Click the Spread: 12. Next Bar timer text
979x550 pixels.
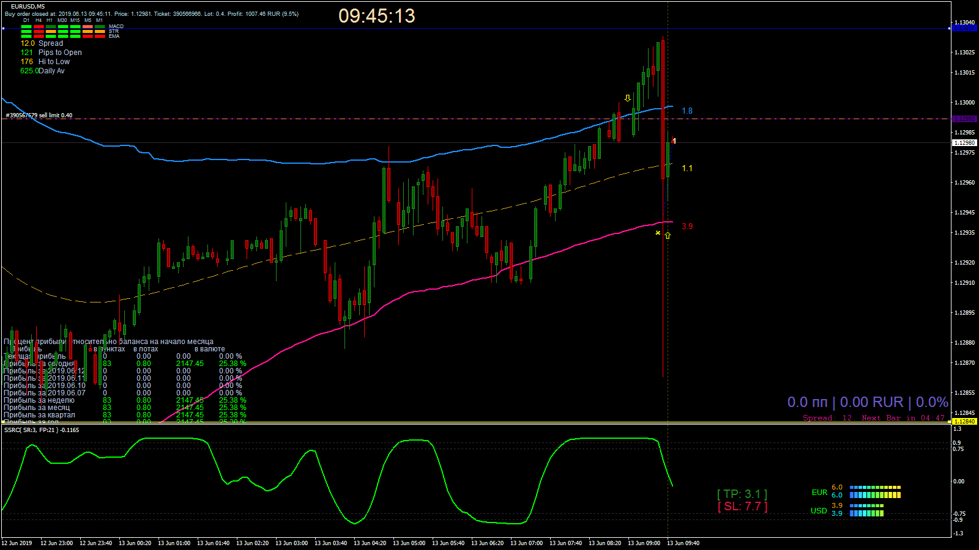pyautogui.click(x=874, y=418)
